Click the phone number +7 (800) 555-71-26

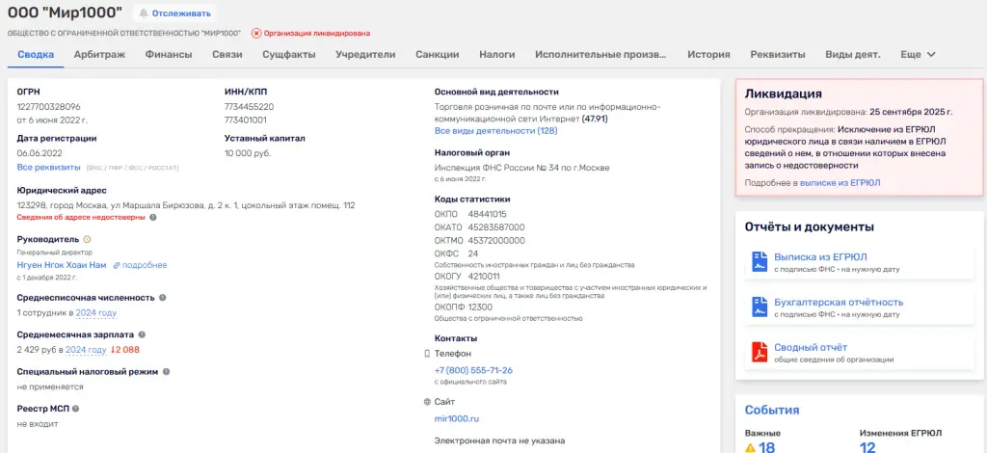(473, 370)
